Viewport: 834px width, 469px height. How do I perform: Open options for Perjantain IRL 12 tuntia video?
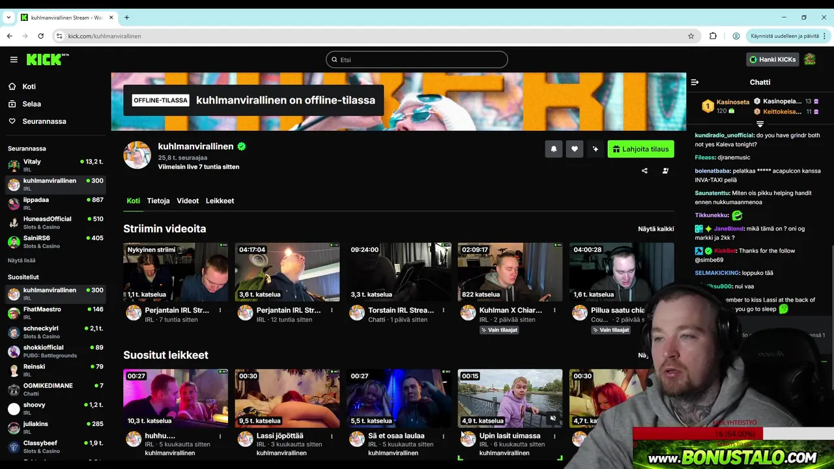(332, 310)
